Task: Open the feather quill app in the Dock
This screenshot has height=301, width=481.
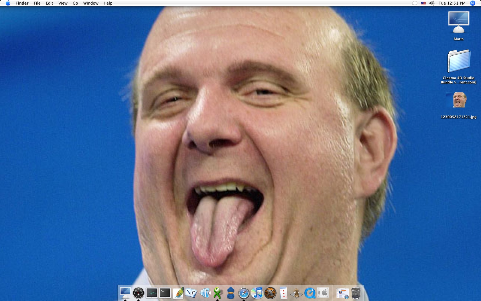Action: pos(178,293)
